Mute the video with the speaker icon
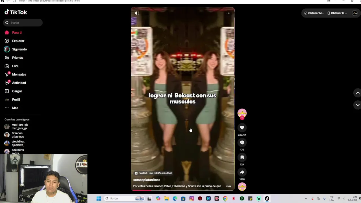This screenshot has width=361, height=203. pos(137,13)
